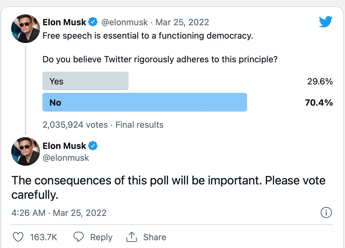Open the 2,035,924 votes final results text
345x248 pixels.
pyautogui.click(x=103, y=125)
